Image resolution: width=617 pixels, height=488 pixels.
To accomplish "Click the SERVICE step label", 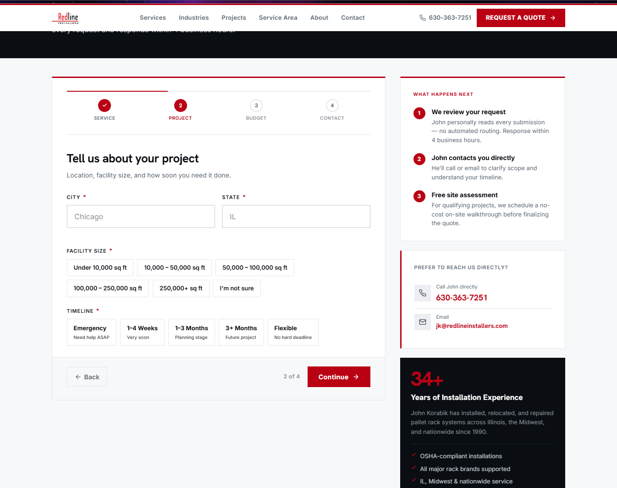I will pos(105,118).
